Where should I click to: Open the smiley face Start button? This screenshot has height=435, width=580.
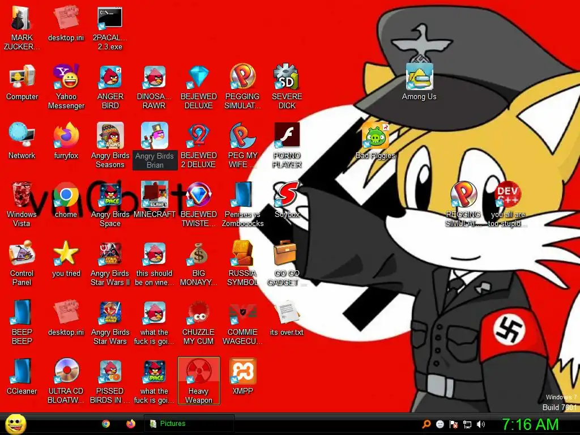[x=16, y=424]
